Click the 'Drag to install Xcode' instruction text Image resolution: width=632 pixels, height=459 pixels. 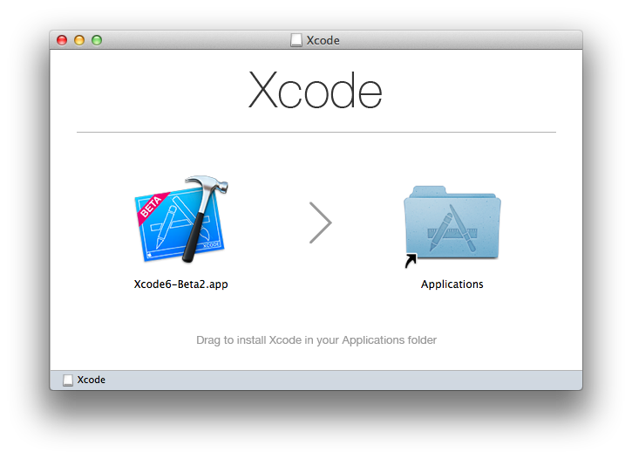click(316, 340)
